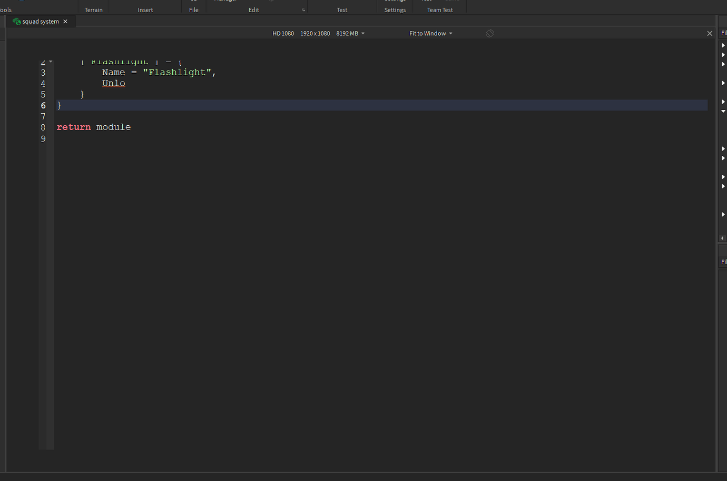
Task: Click the closing brace on line 5
Action: (x=82, y=94)
